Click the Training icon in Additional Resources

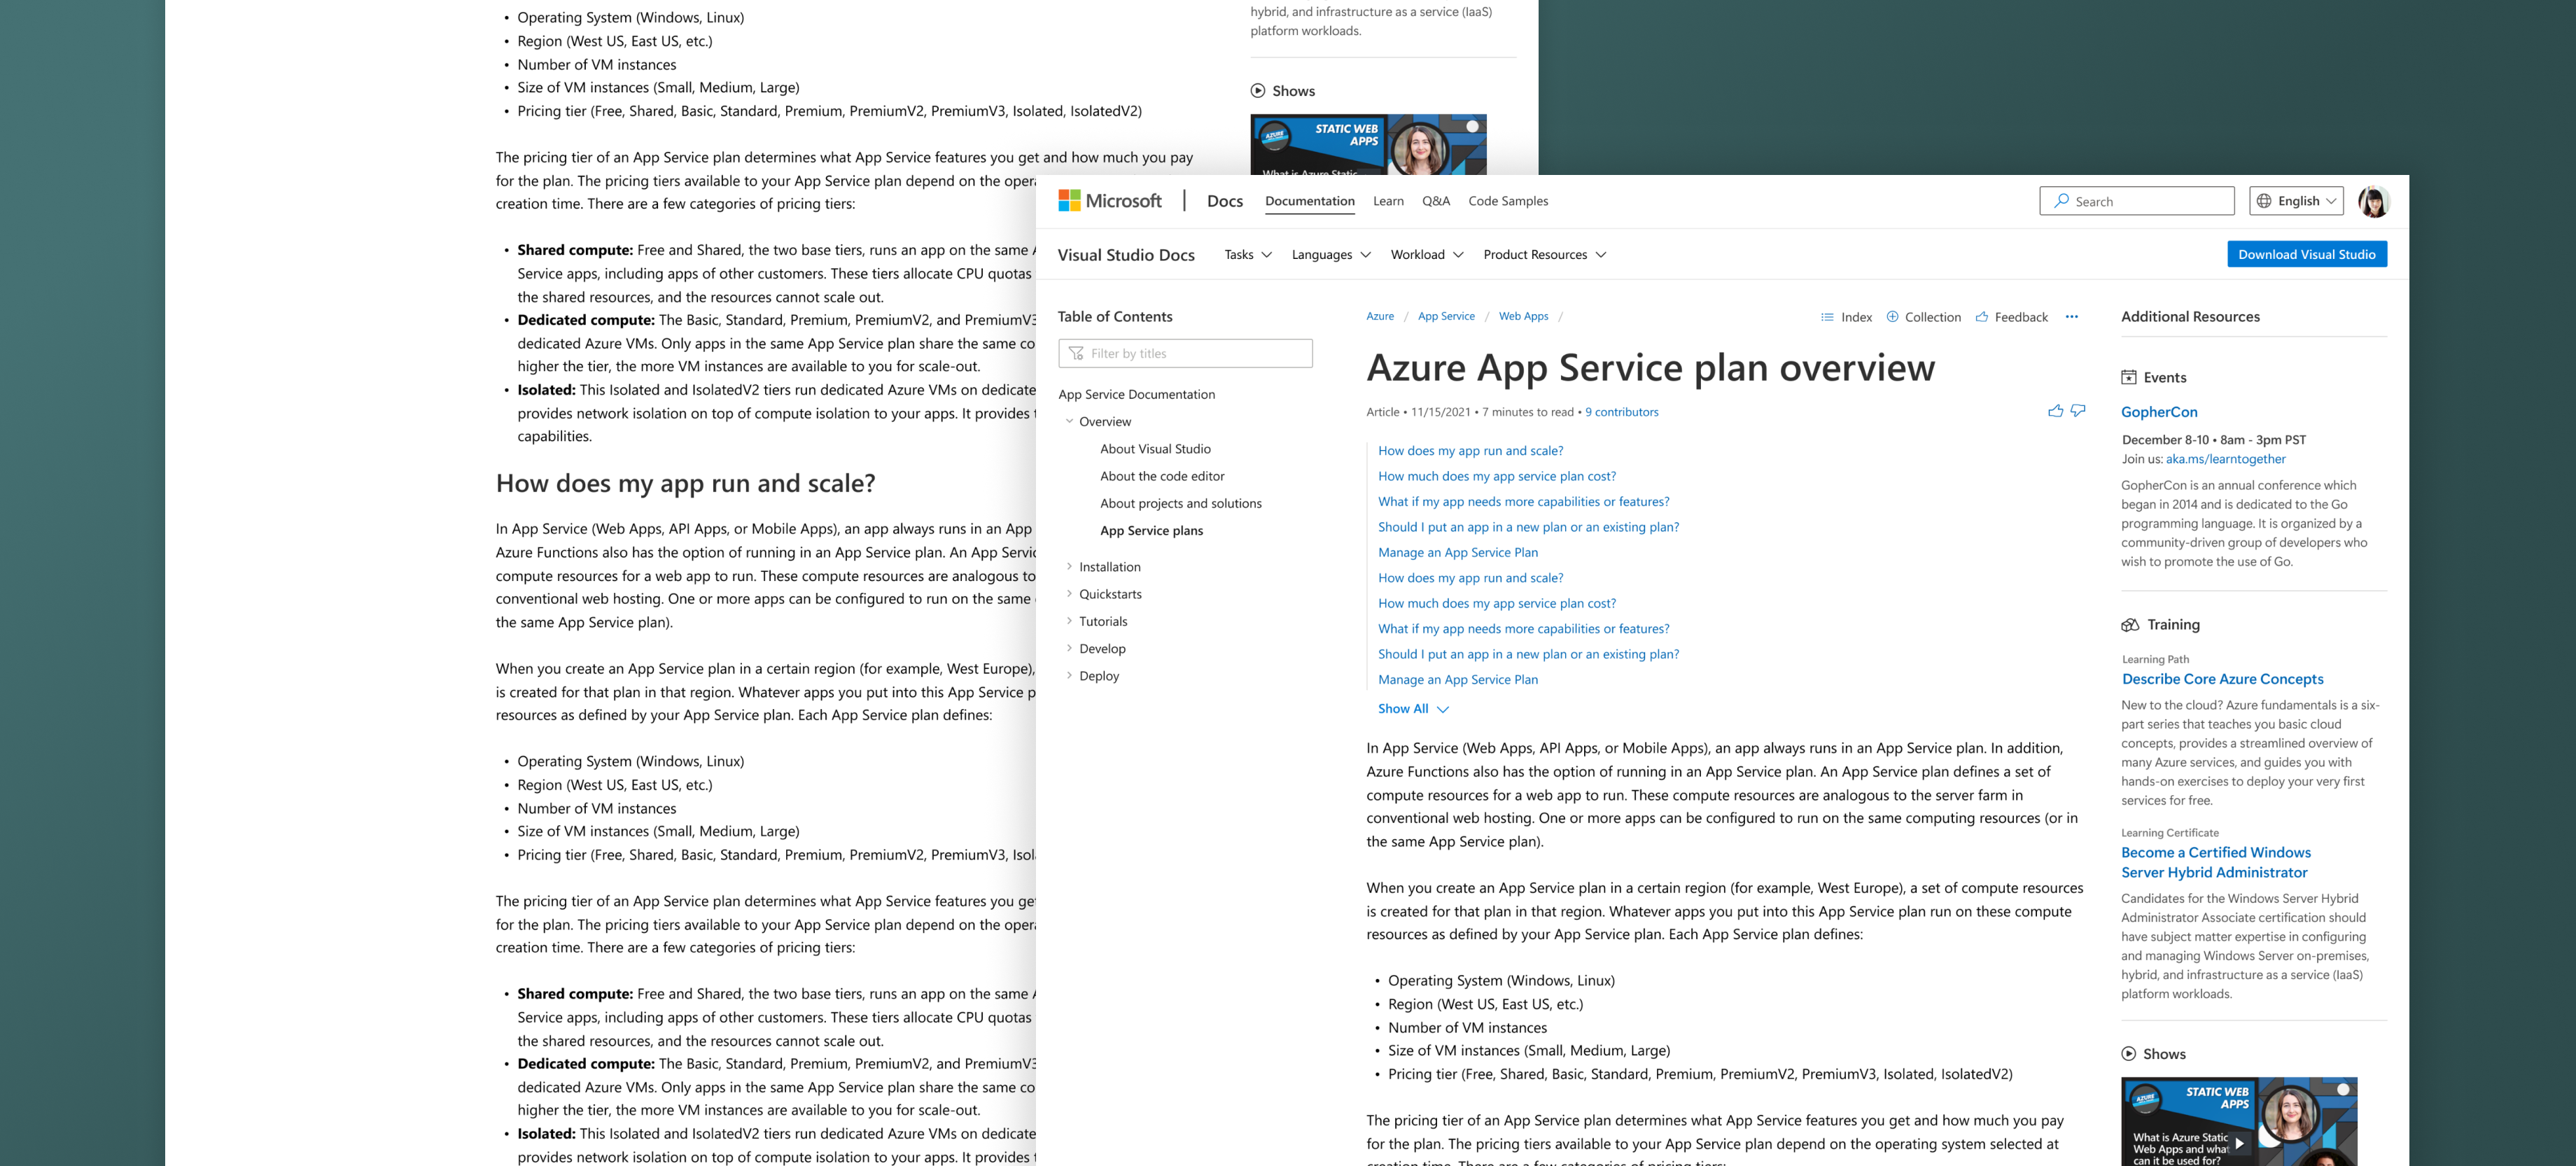[2130, 624]
